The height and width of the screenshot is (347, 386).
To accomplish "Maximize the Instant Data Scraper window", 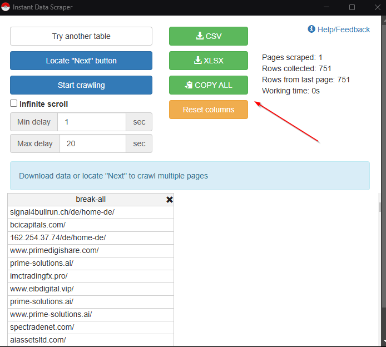I will (x=352, y=7).
